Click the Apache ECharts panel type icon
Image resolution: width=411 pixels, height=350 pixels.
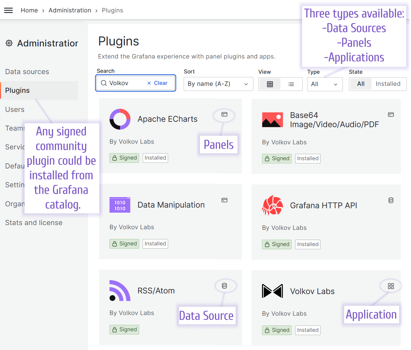[x=224, y=114]
